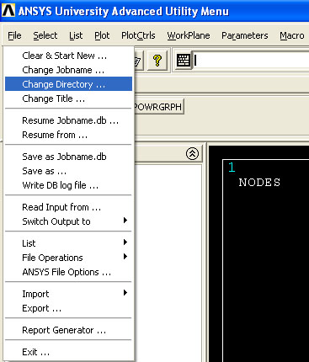Image resolution: width=309 pixels, height=362 pixels.
Task: Click window number 1 in graphics area
Action: [x=232, y=168]
